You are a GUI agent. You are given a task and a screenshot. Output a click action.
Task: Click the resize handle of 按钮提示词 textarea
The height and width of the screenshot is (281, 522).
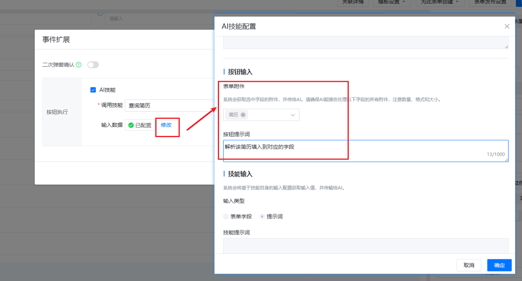pos(507,160)
